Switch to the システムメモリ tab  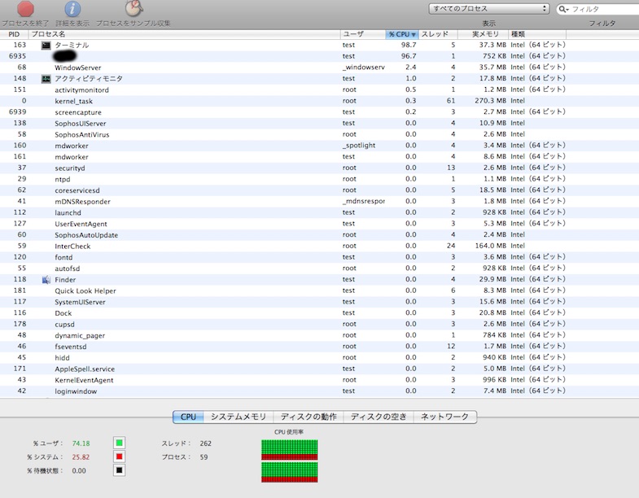[239, 417]
